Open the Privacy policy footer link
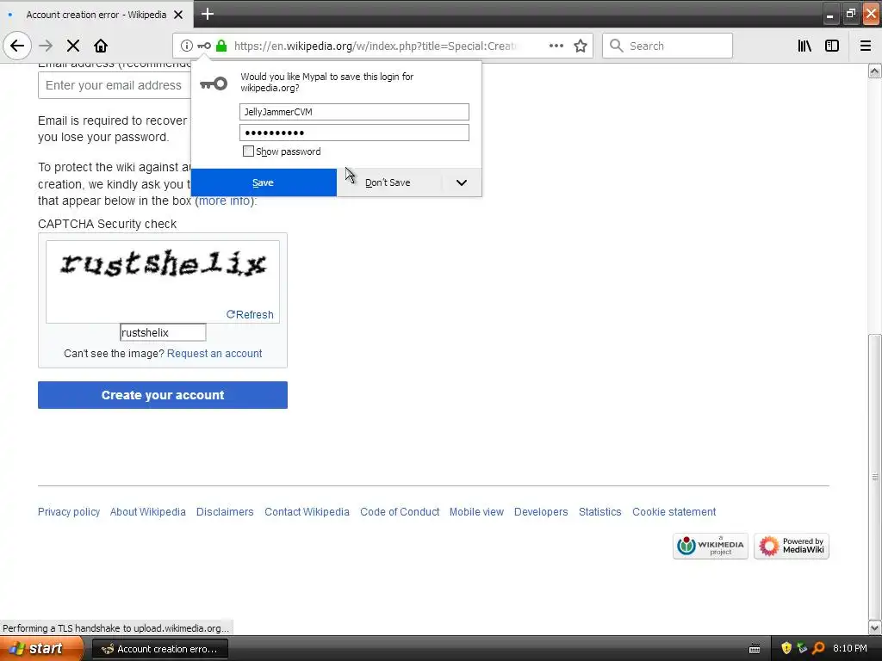Viewport: 882px width, 661px height. tap(69, 512)
